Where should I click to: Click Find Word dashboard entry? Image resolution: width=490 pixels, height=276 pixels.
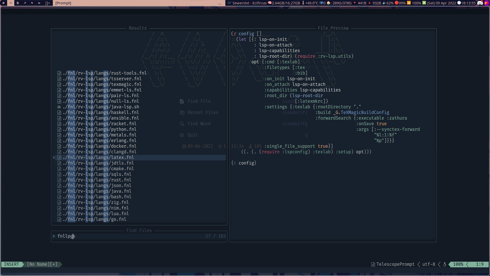[199, 124]
